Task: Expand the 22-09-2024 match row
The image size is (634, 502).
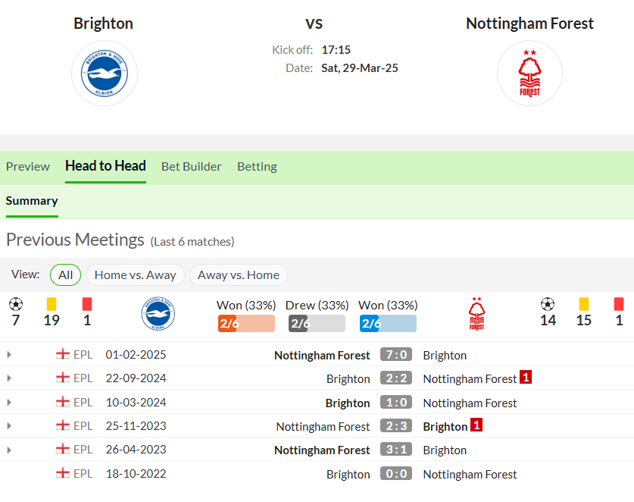Action: click(9, 378)
